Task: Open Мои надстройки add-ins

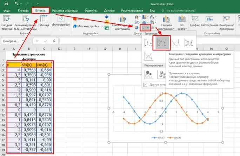Action: click(86, 26)
